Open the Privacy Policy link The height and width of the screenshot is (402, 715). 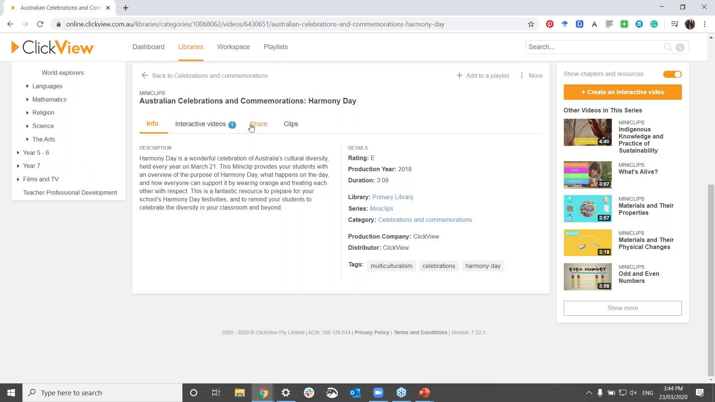(372, 333)
